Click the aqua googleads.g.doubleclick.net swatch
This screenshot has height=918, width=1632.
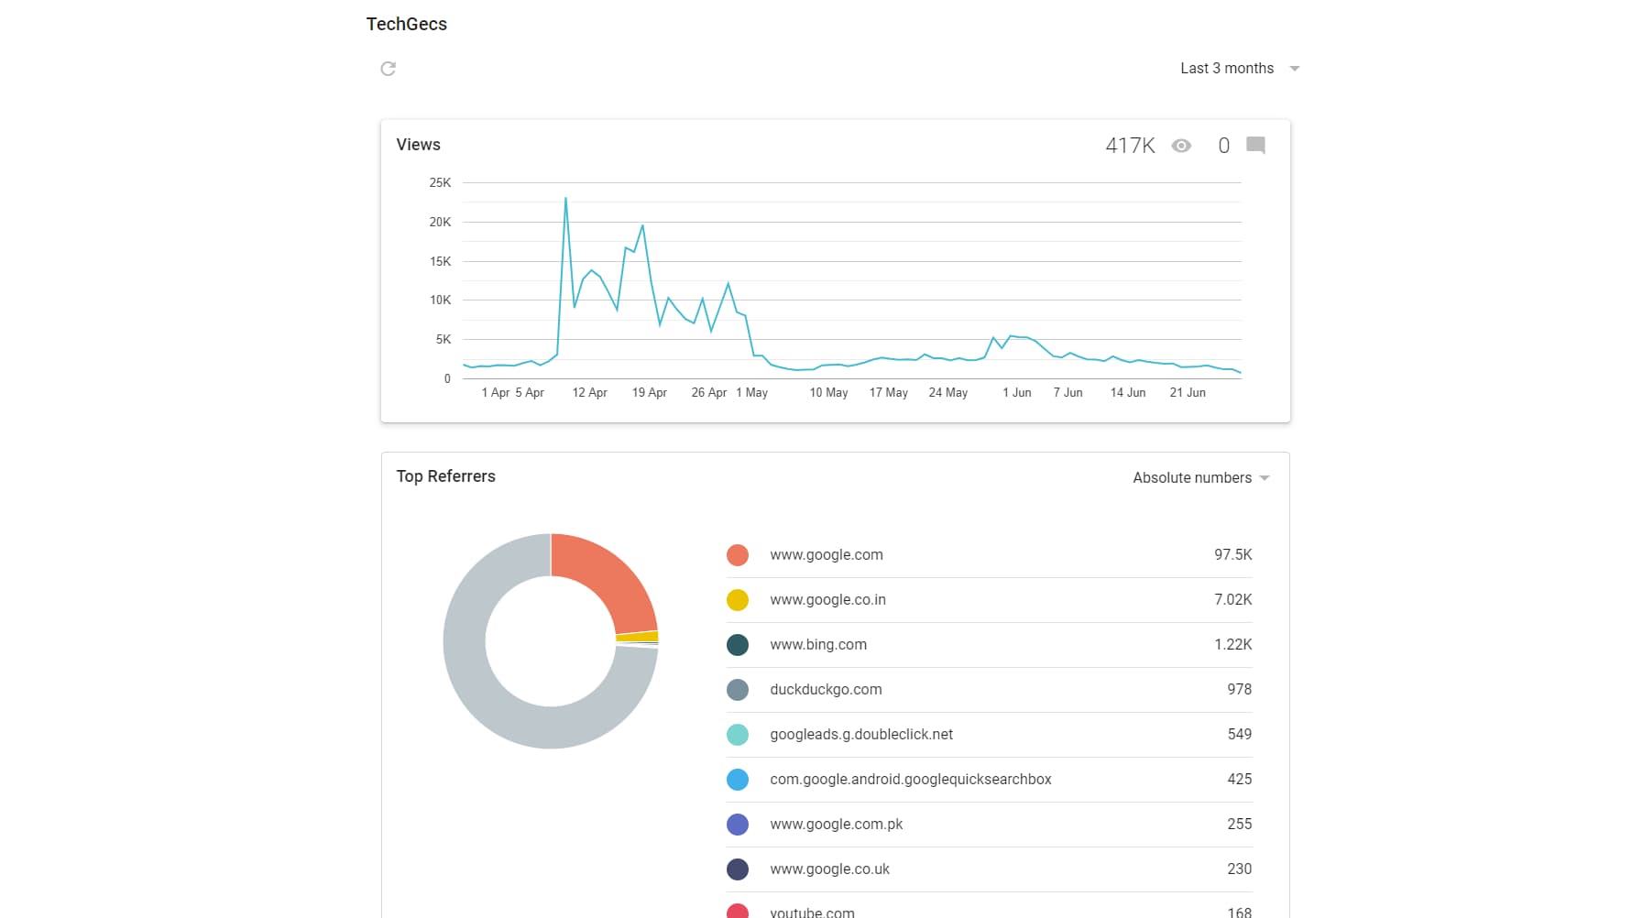tap(738, 735)
